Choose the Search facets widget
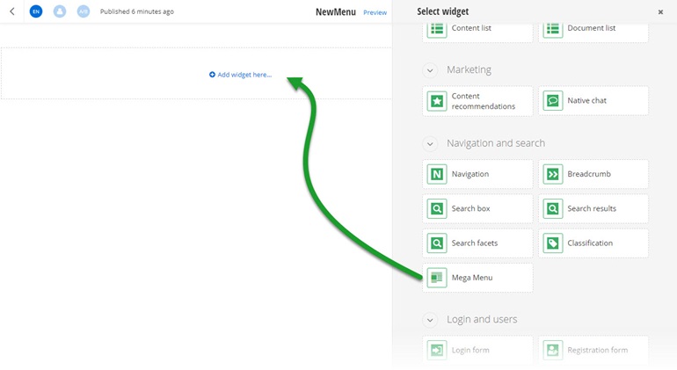The width and height of the screenshot is (677, 370). click(x=477, y=243)
